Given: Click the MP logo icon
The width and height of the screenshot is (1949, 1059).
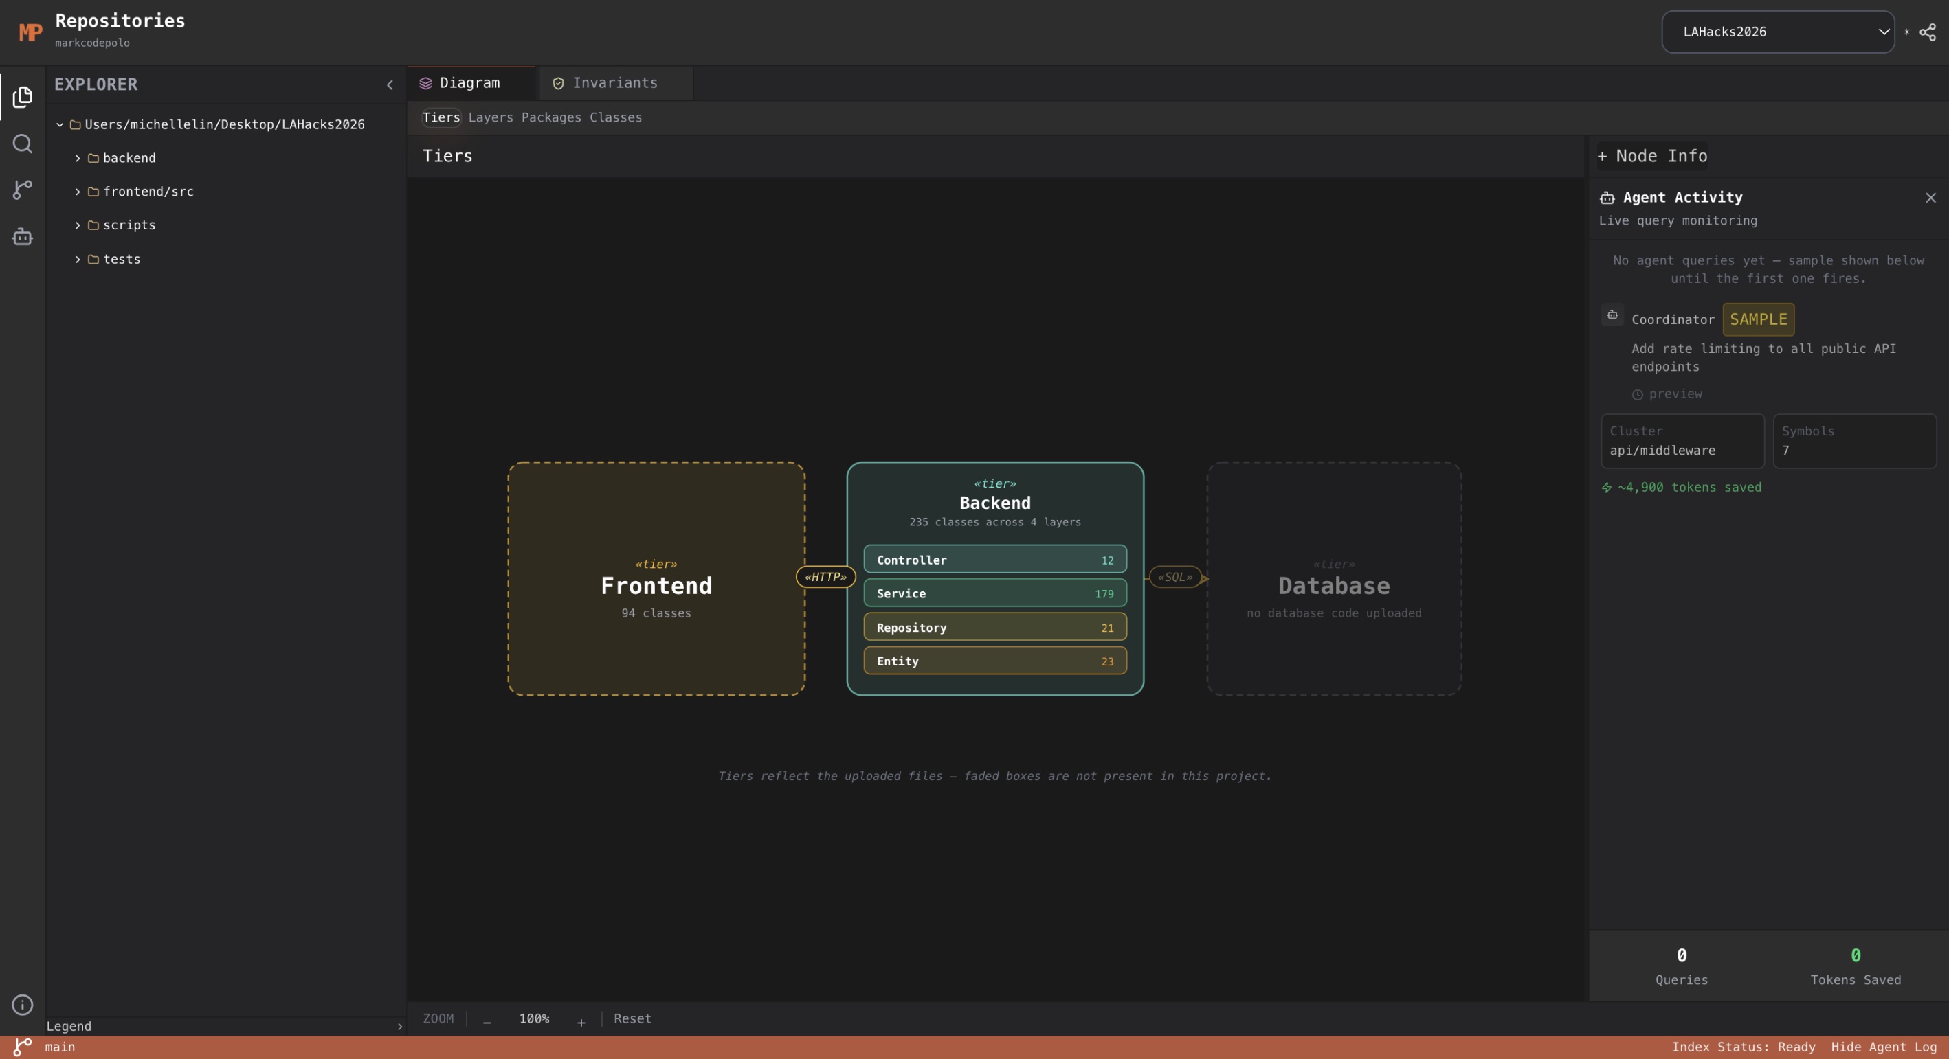Looking at the screenshot, I should coord(30,32).
